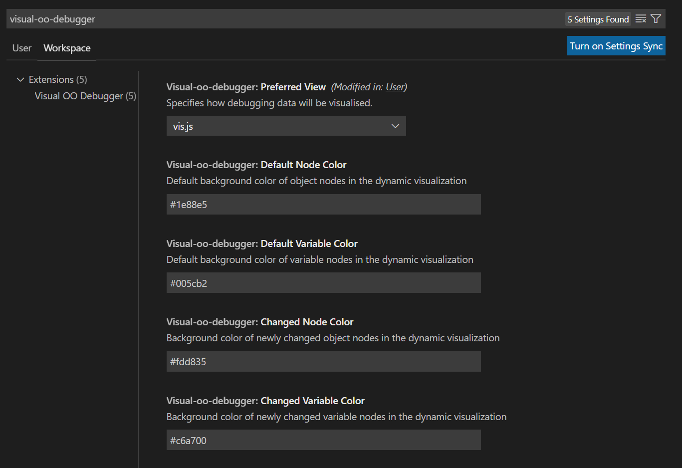The height and width of the screenshot is (468, 682).
Task: Turn on Settings Sync
Action: 616,46
